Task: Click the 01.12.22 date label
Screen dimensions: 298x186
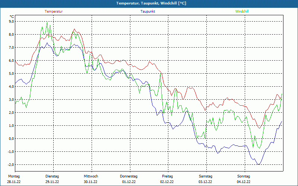Action: tap(129, 182)
